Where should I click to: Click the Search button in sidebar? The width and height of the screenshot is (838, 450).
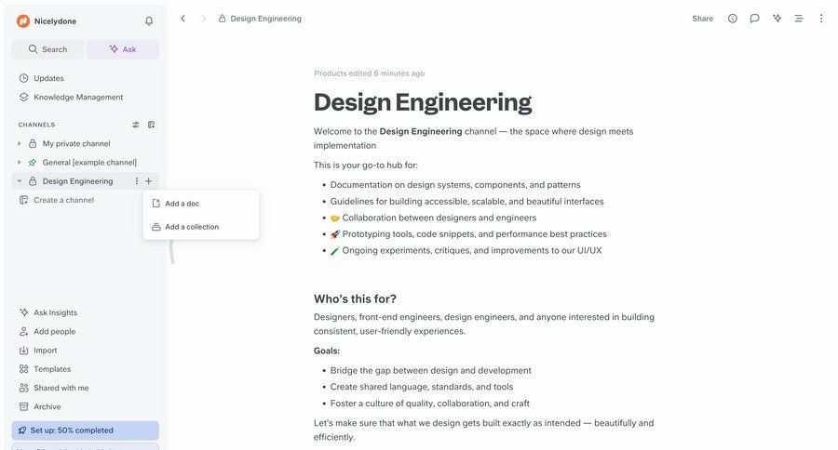coord(47,49)
